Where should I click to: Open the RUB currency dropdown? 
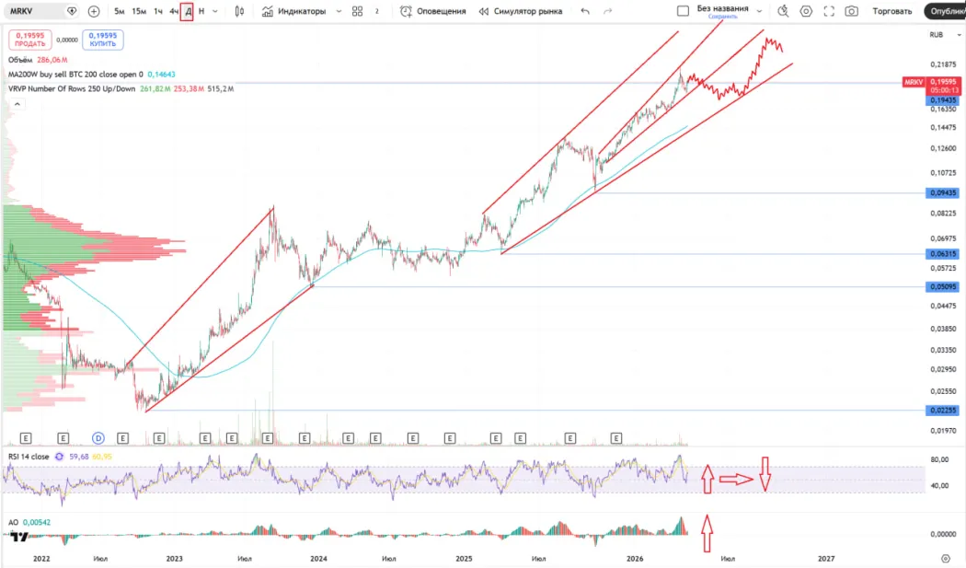937,34
